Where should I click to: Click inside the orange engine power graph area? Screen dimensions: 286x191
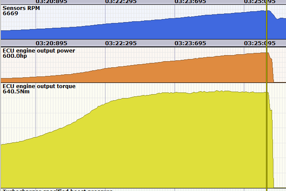[174, 72]
